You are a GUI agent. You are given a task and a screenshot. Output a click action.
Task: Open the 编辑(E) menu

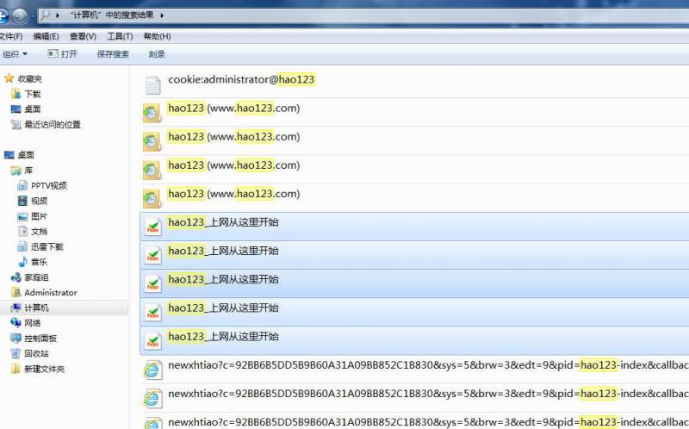[47, 36]
